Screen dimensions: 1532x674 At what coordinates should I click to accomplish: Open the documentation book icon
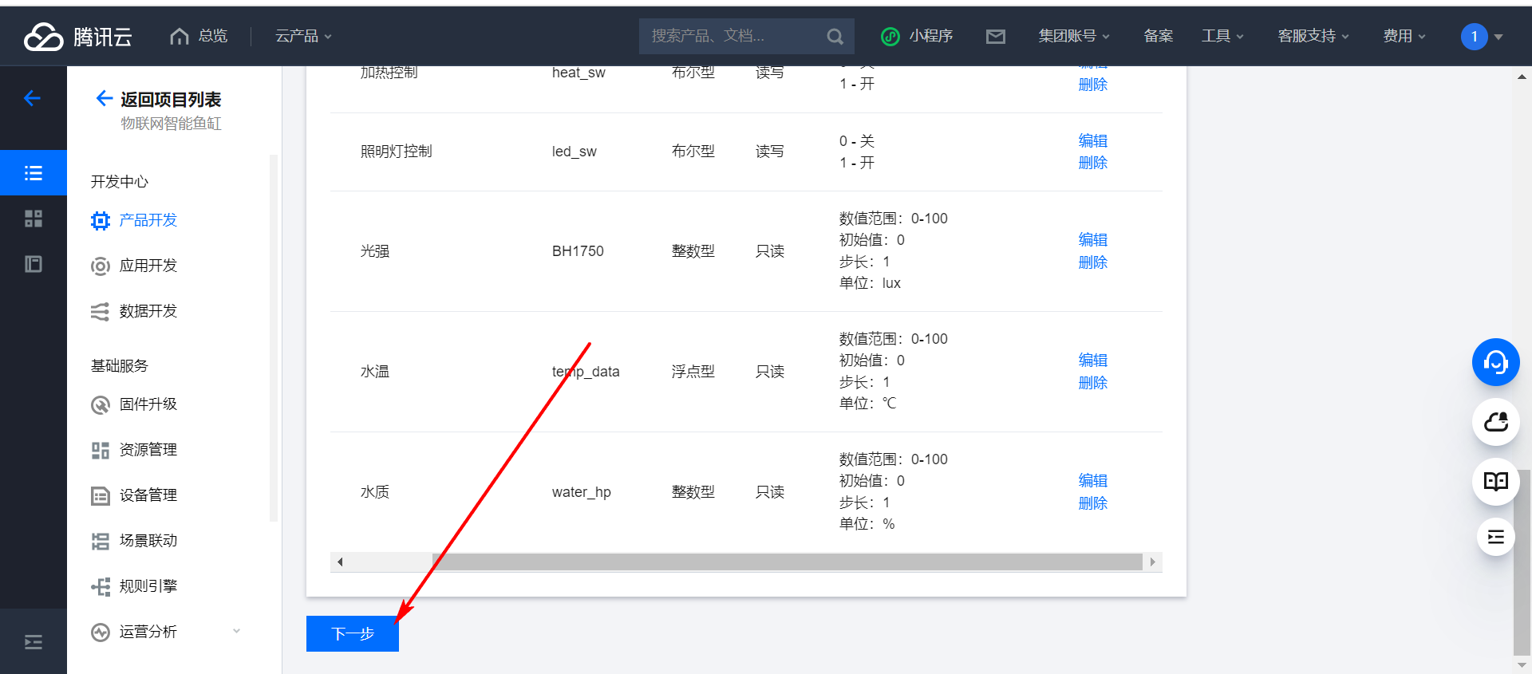[1495, 482]
